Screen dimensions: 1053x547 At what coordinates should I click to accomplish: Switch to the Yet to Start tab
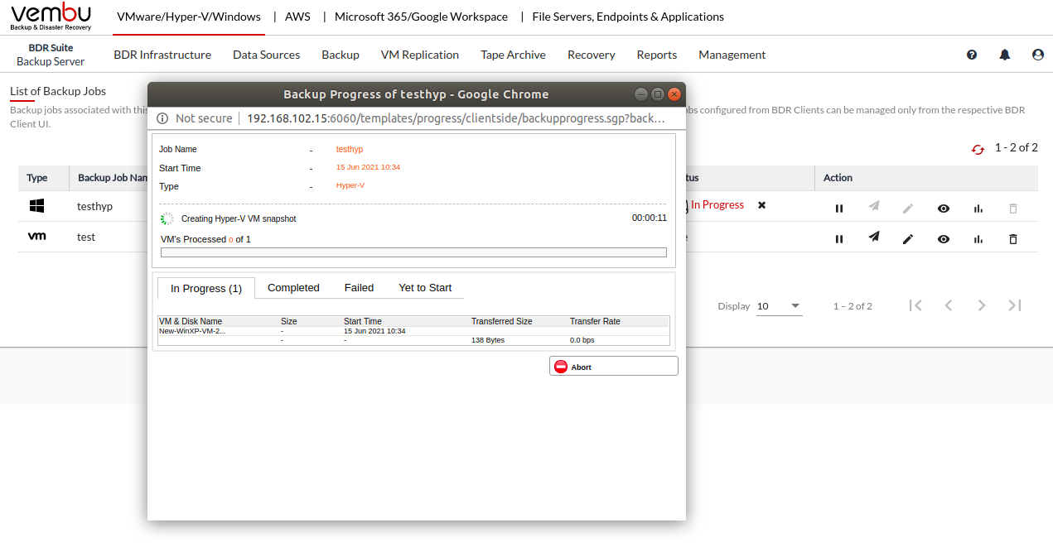point(425,288)
